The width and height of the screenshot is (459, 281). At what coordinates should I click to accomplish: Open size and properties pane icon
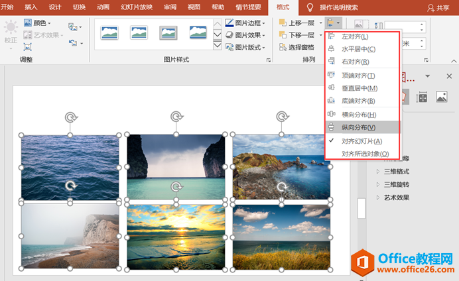point(422,97)
